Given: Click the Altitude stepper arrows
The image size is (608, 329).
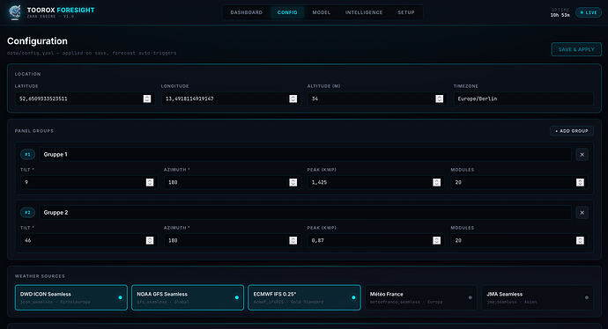Looking at the screenshot, I should (x=440, y=99).
